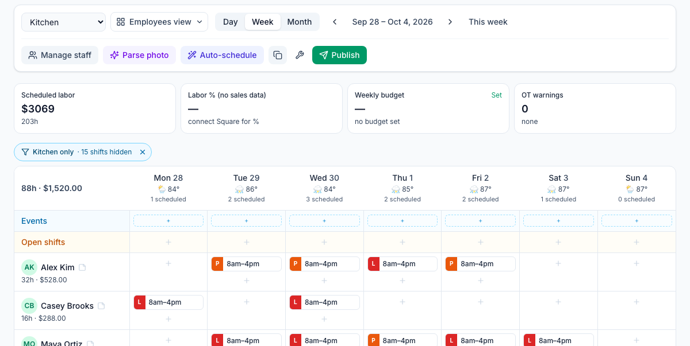Jump to This week
This screenshot has height=346, width=690.
click(x=488, y=22)
